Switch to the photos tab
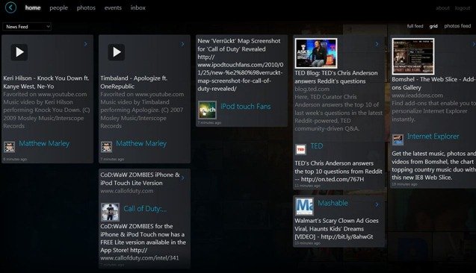Viewport: 476px width, 273px height. 86,8
